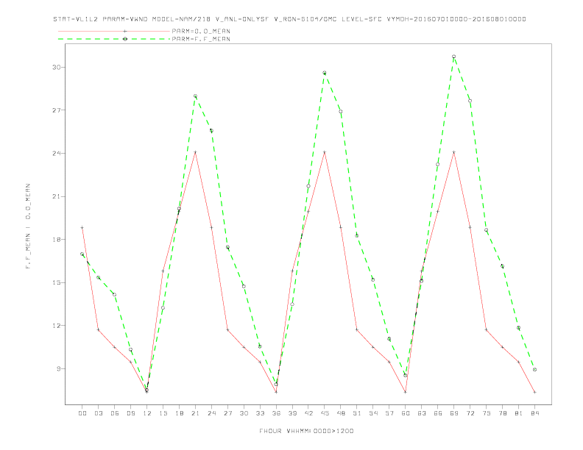Click the circle marker on the green legend line
This screenshot has width=583, height=450.
pos(125,39)
